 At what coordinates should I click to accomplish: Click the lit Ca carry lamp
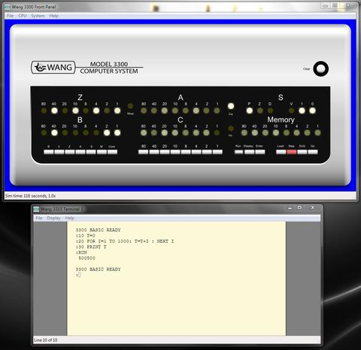[x=231, y=106]
